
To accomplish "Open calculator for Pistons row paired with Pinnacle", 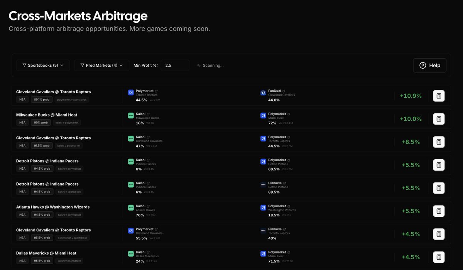I will [x=439, y=188].
